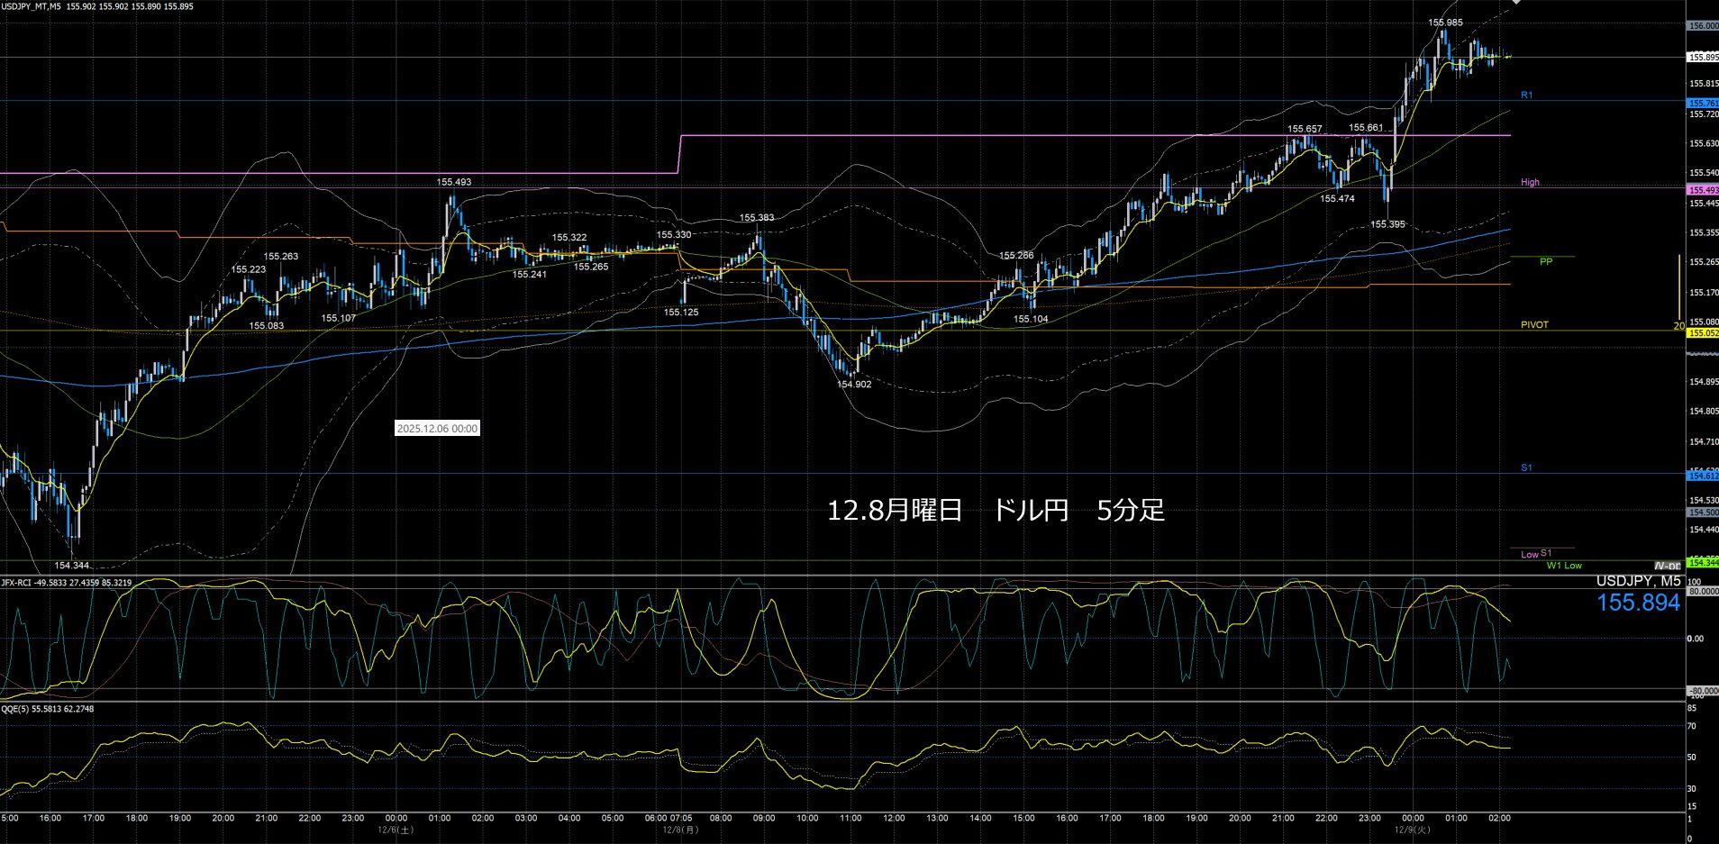The width and height of the screenshot is (1719, 844).
Task: Select the pink High level label
Action: 1530,182
